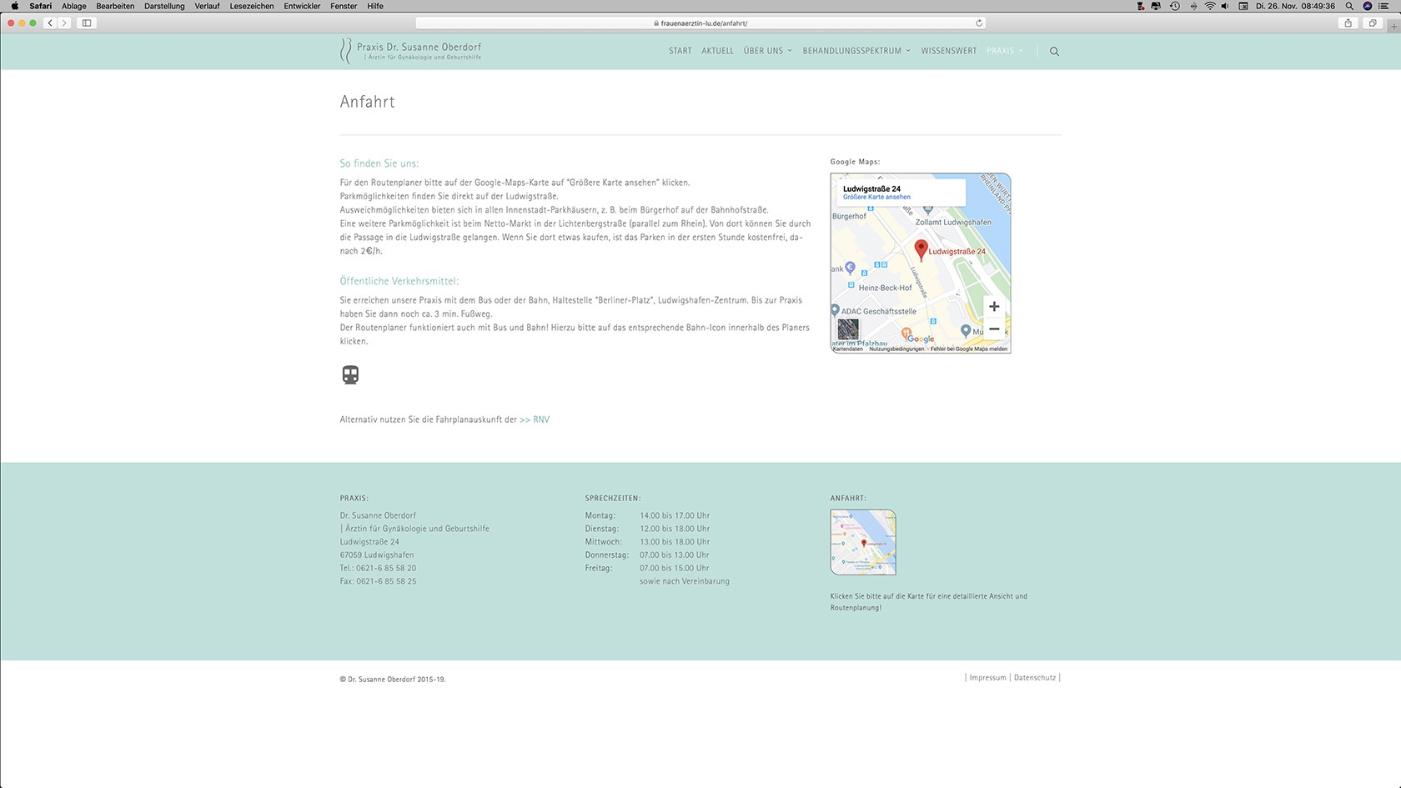Expand the Über Uns dropdown menu

click(x=768, y=51)
